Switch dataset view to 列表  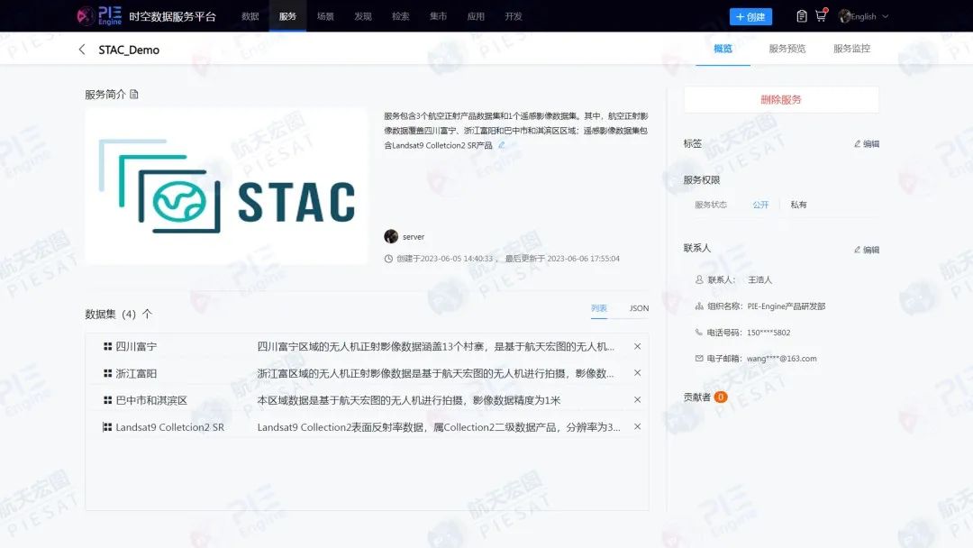(599, 308)
